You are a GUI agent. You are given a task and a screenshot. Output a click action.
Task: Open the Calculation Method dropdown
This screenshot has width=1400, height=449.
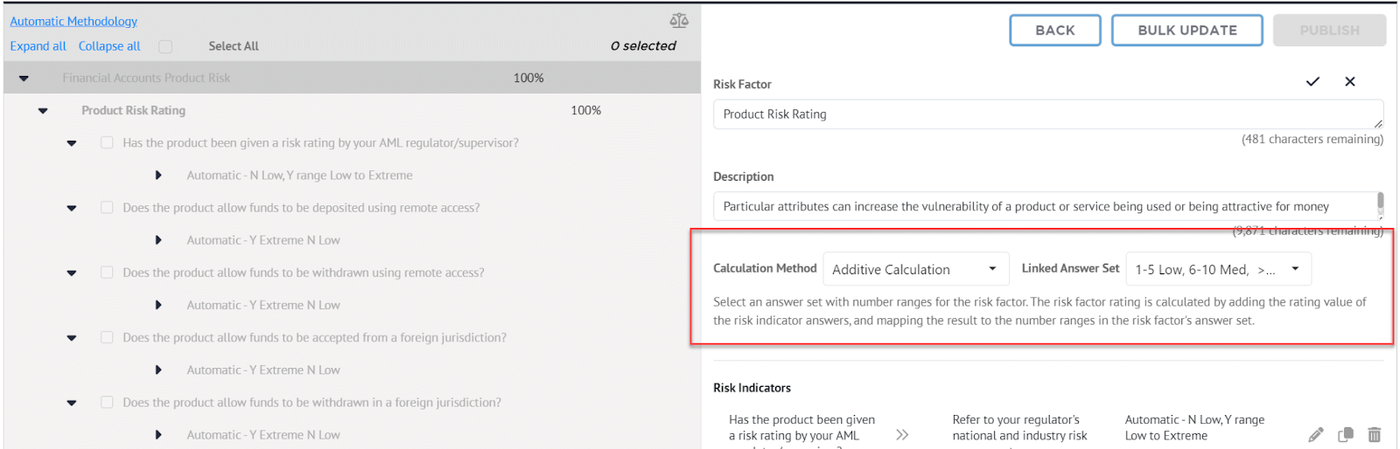tap(916, 269)
